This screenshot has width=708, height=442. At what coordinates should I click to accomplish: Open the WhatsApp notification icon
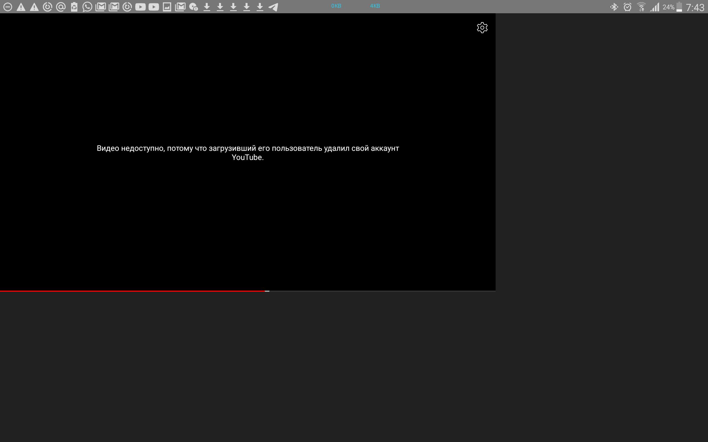point(87,6)
